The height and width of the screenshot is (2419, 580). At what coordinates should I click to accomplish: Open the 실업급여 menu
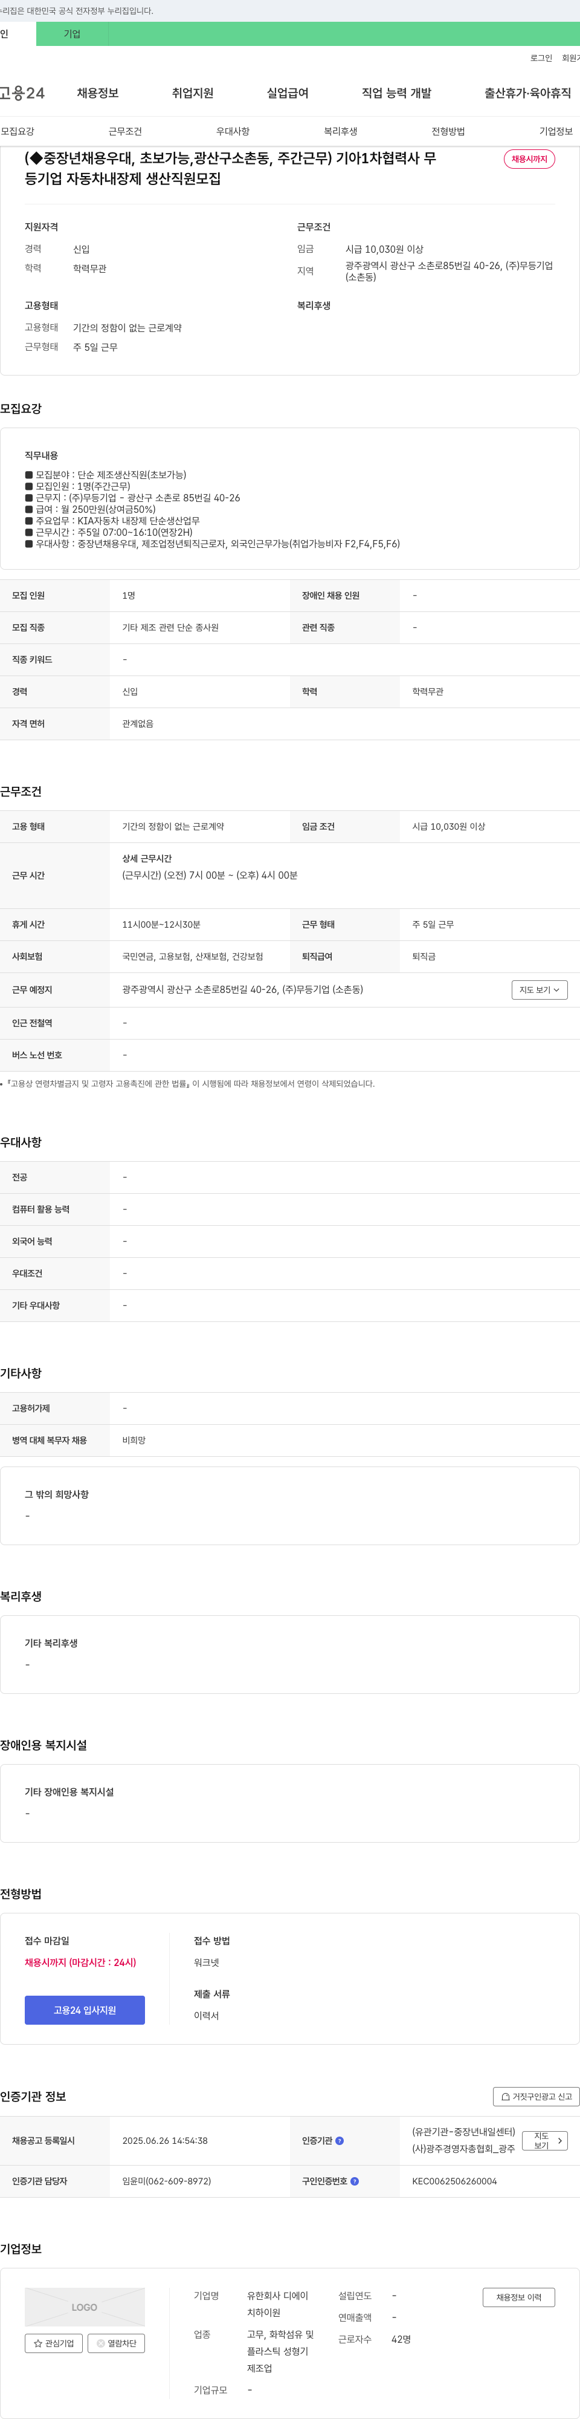287,93
